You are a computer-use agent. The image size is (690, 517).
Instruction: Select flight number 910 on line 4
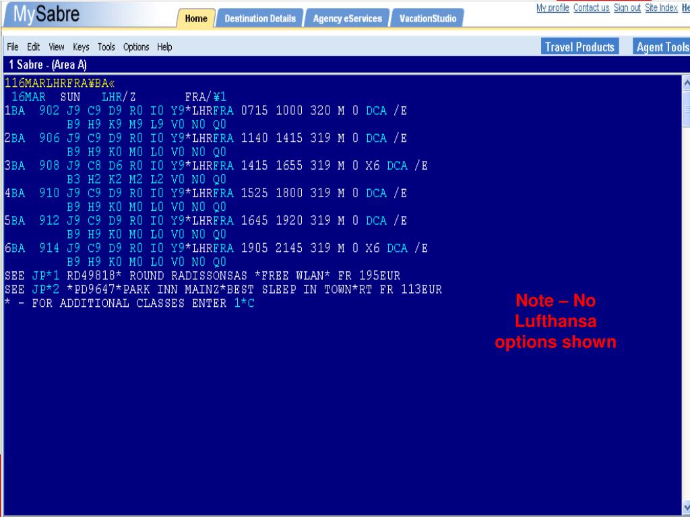pos(49,193)
